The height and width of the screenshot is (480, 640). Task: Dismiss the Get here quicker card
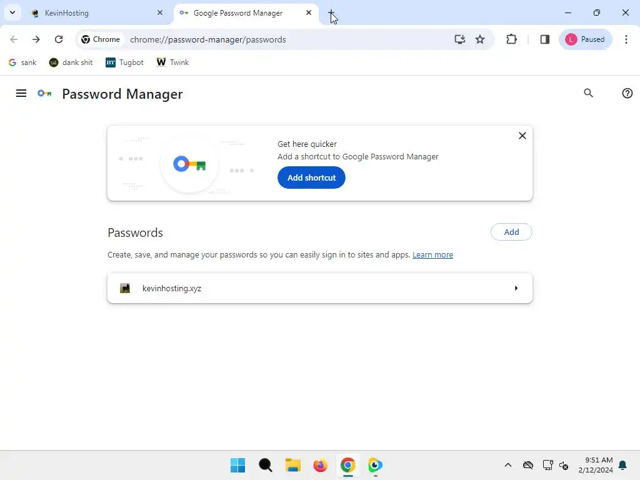point(522,136)
